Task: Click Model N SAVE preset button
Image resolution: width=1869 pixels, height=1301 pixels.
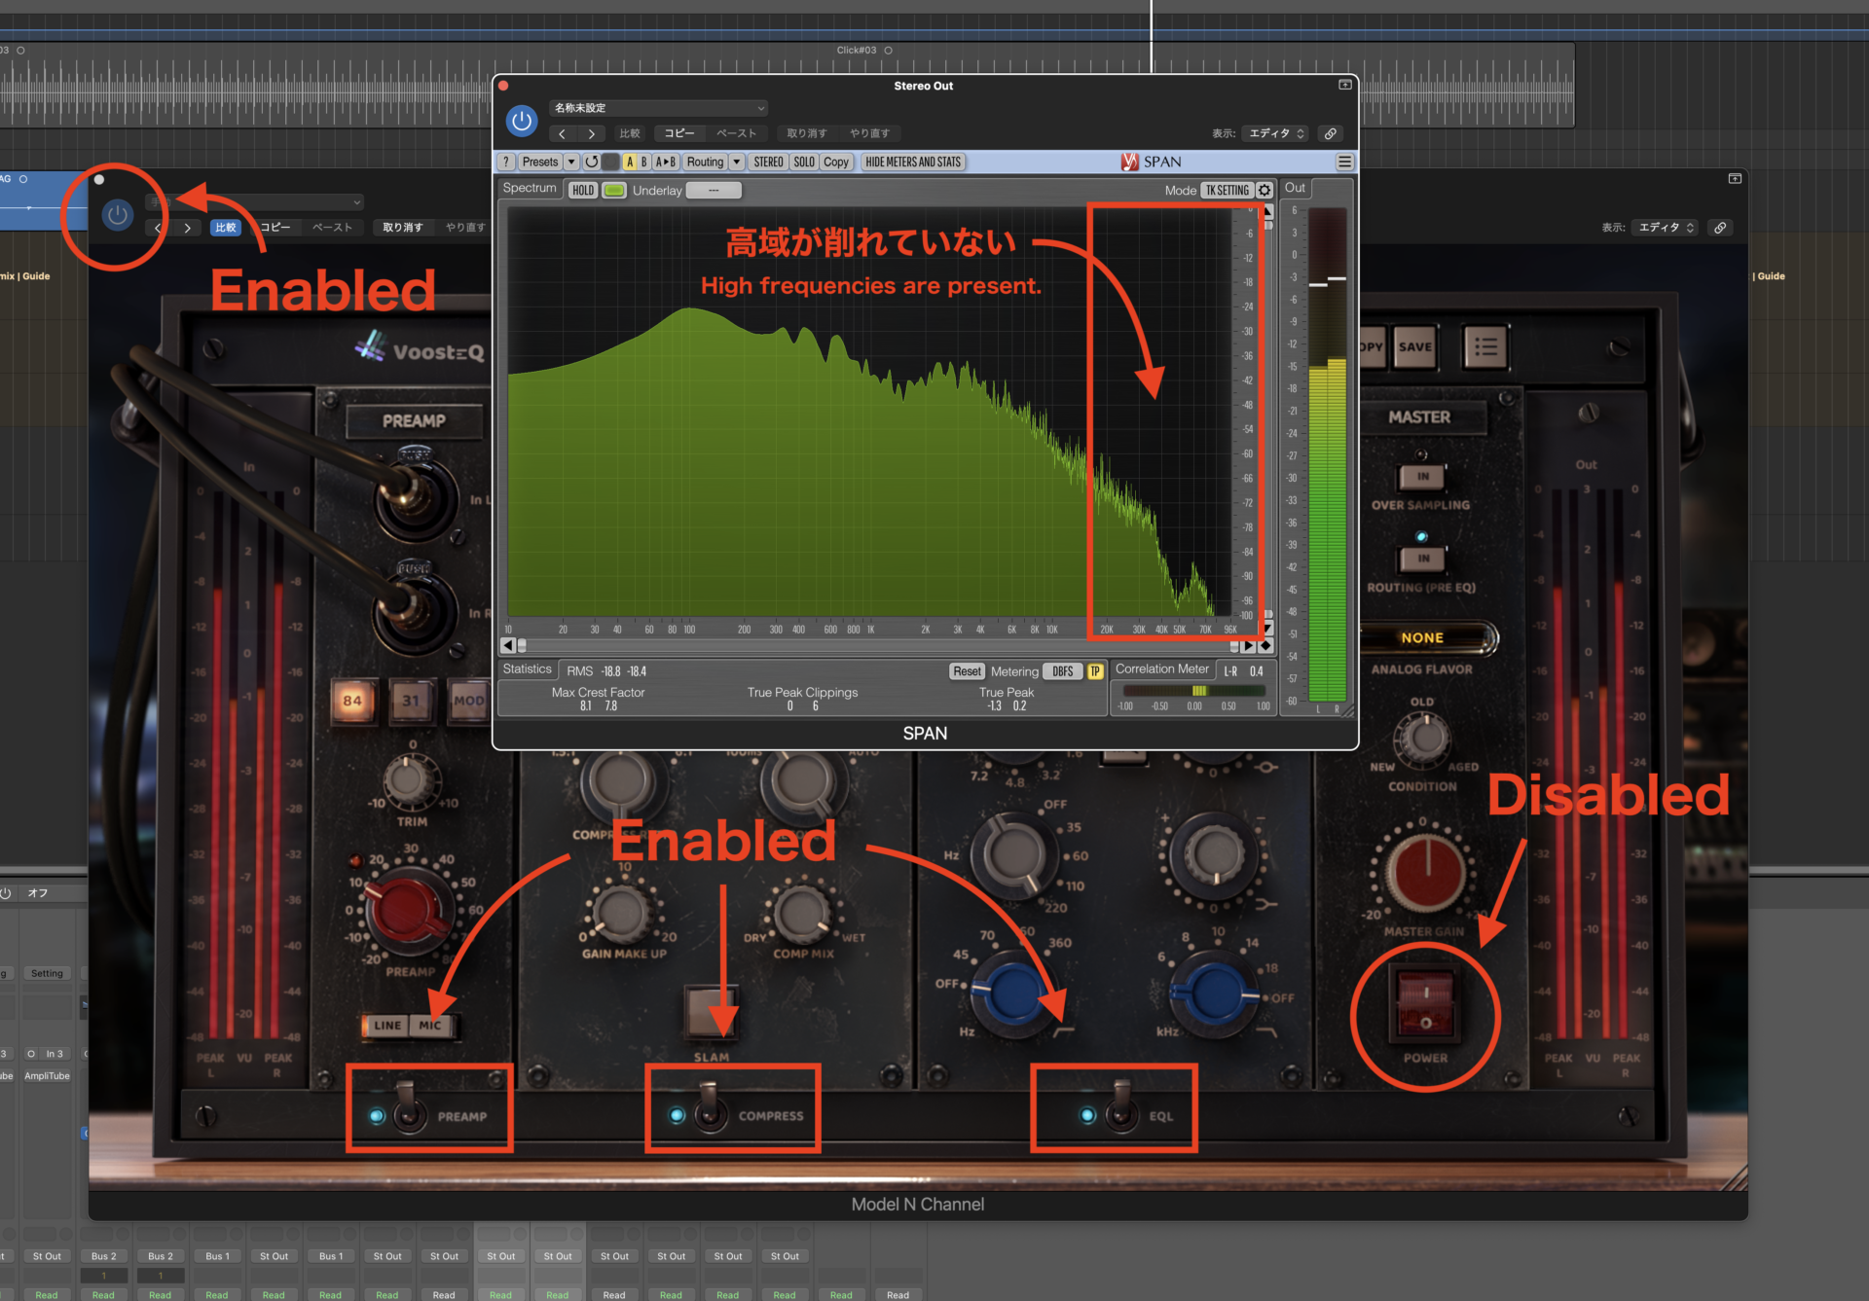Action: pos(1414,347)
